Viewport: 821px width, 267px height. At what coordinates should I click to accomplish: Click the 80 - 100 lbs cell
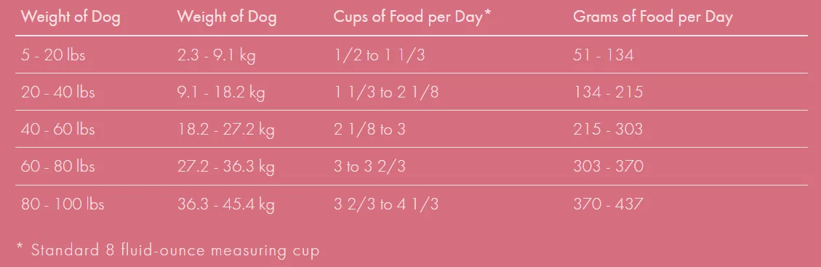(63, 204)
